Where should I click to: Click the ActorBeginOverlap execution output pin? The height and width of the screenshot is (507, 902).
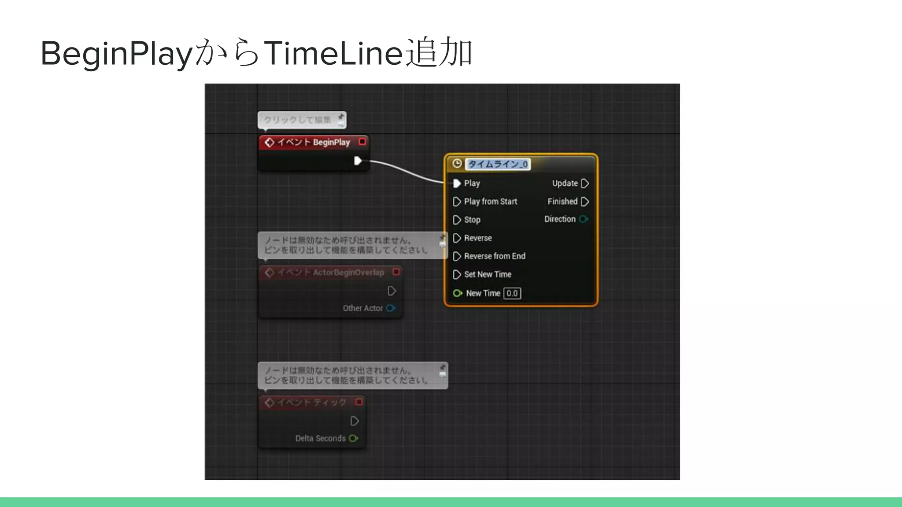[x=392, y=291]
